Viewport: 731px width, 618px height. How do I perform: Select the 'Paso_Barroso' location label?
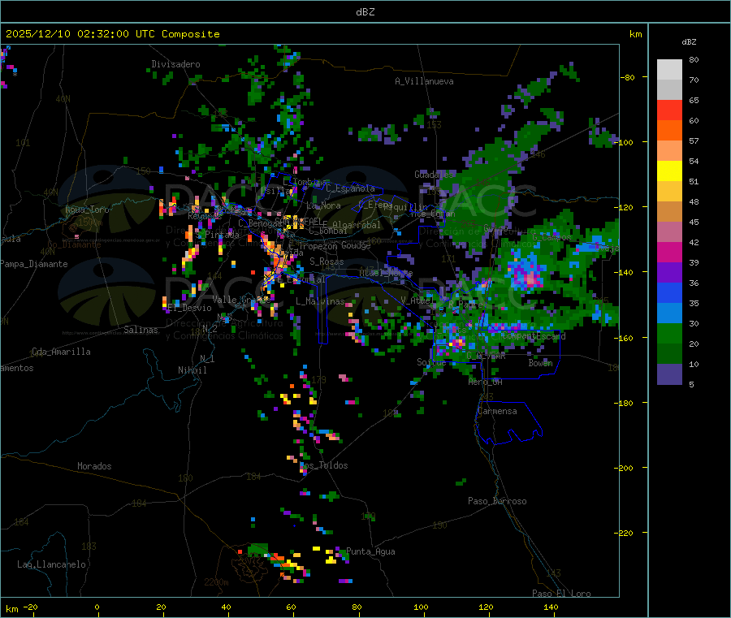[497, 501]
